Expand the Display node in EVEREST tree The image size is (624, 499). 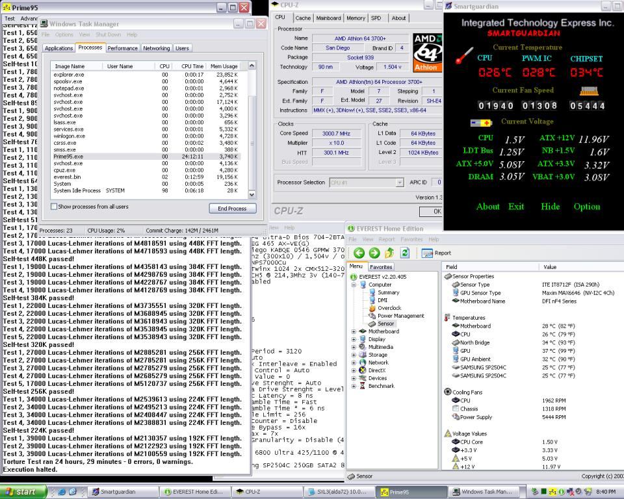click(354, 339)
